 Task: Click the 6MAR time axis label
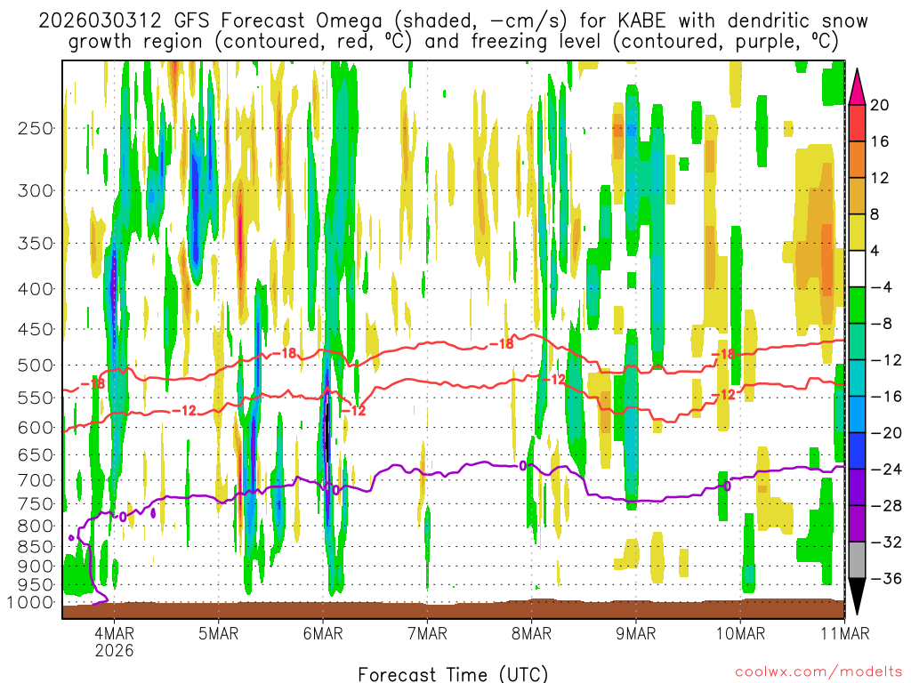point(323,633)
